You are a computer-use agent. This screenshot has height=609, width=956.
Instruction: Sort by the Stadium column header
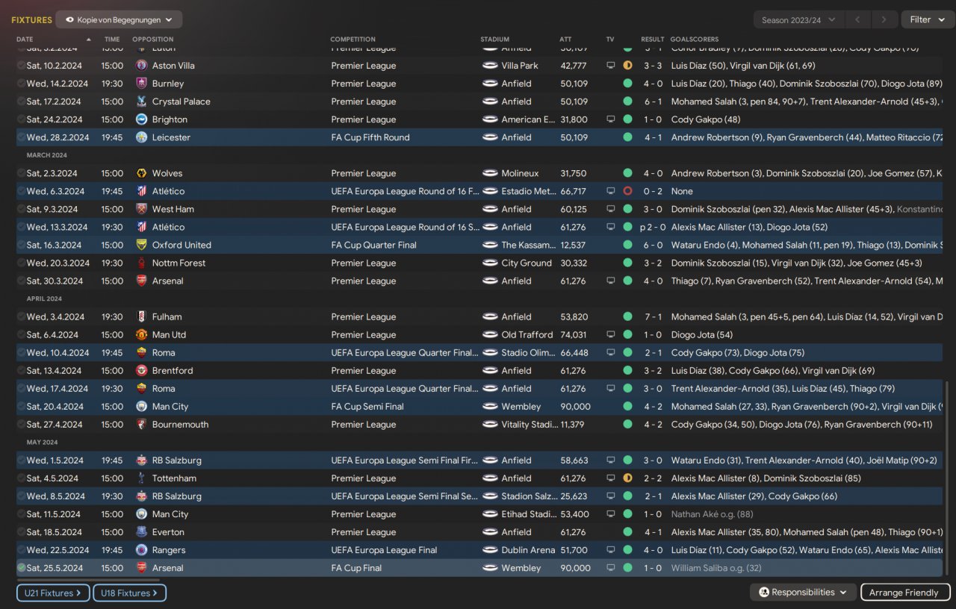(495, 40)
